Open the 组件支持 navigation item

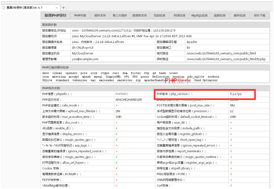tap(100, 16)
